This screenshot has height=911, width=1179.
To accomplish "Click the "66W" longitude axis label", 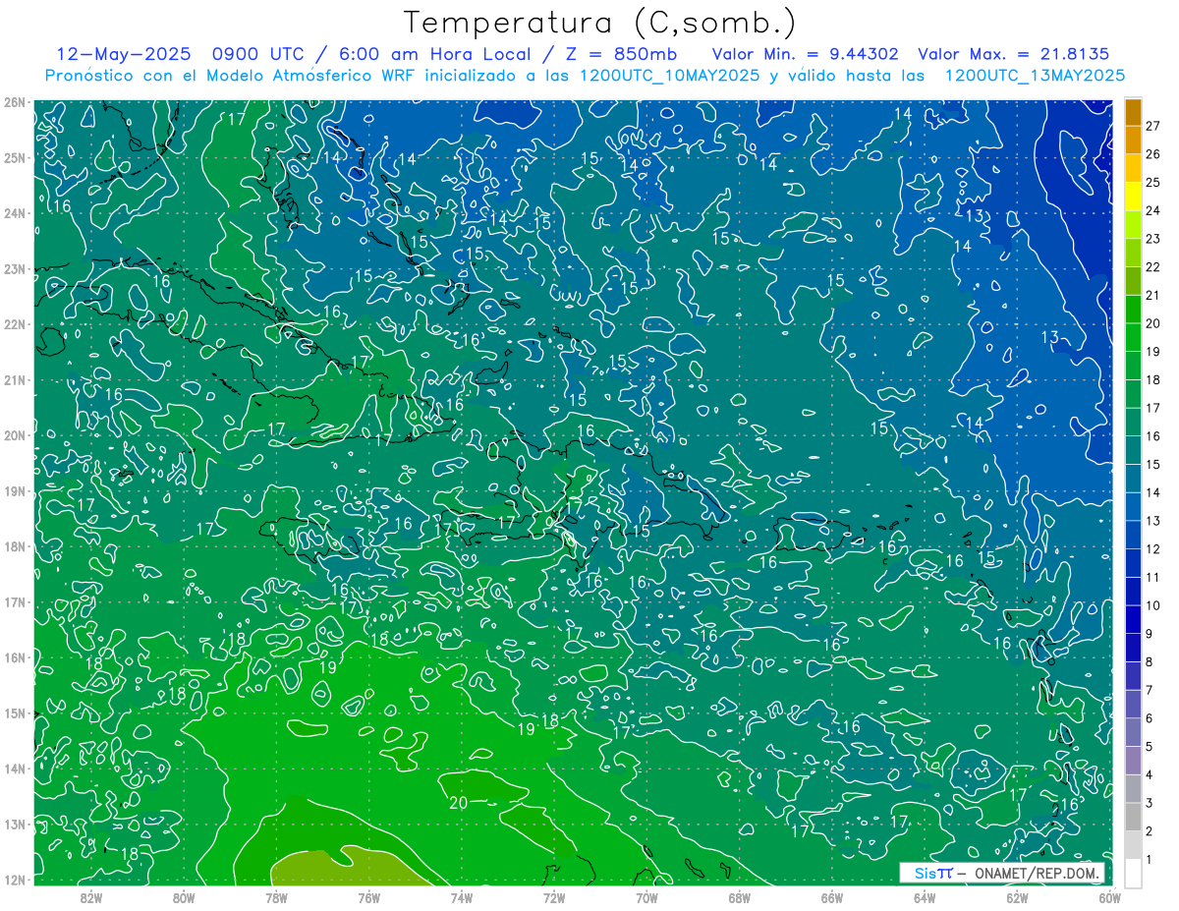I will 832,897.
